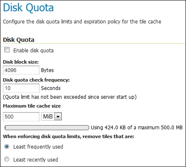Click the Enable disk quota label

point(34,50)
